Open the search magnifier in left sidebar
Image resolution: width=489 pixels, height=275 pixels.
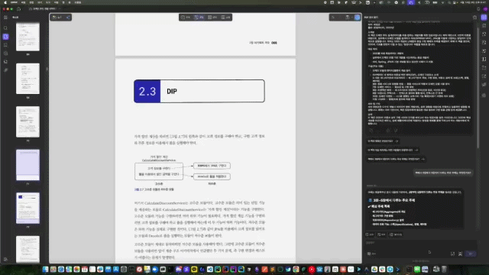[5, 28]
